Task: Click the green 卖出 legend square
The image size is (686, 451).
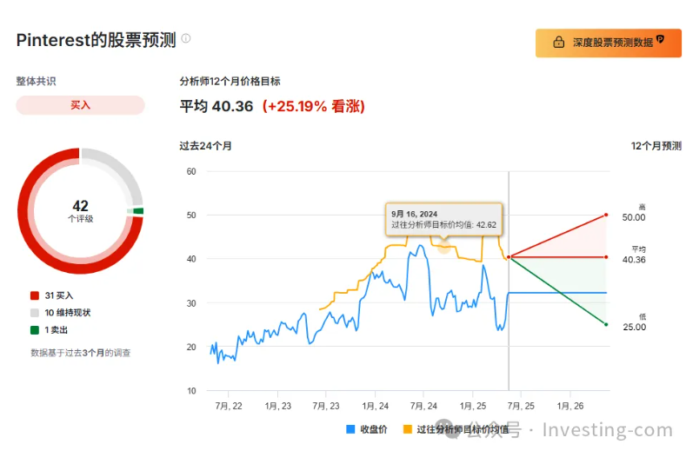Action: point(35,329)
